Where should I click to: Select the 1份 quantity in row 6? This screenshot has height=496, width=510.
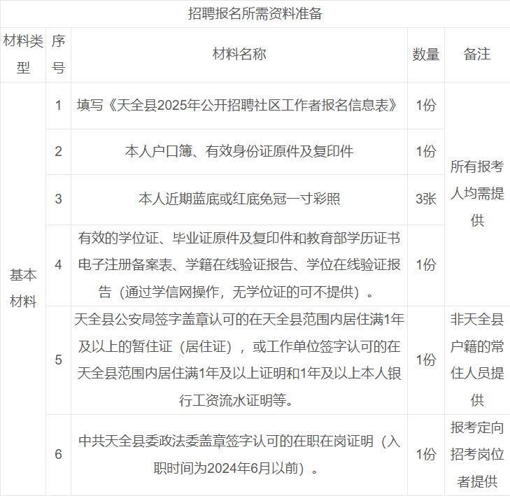pos(425,455)
